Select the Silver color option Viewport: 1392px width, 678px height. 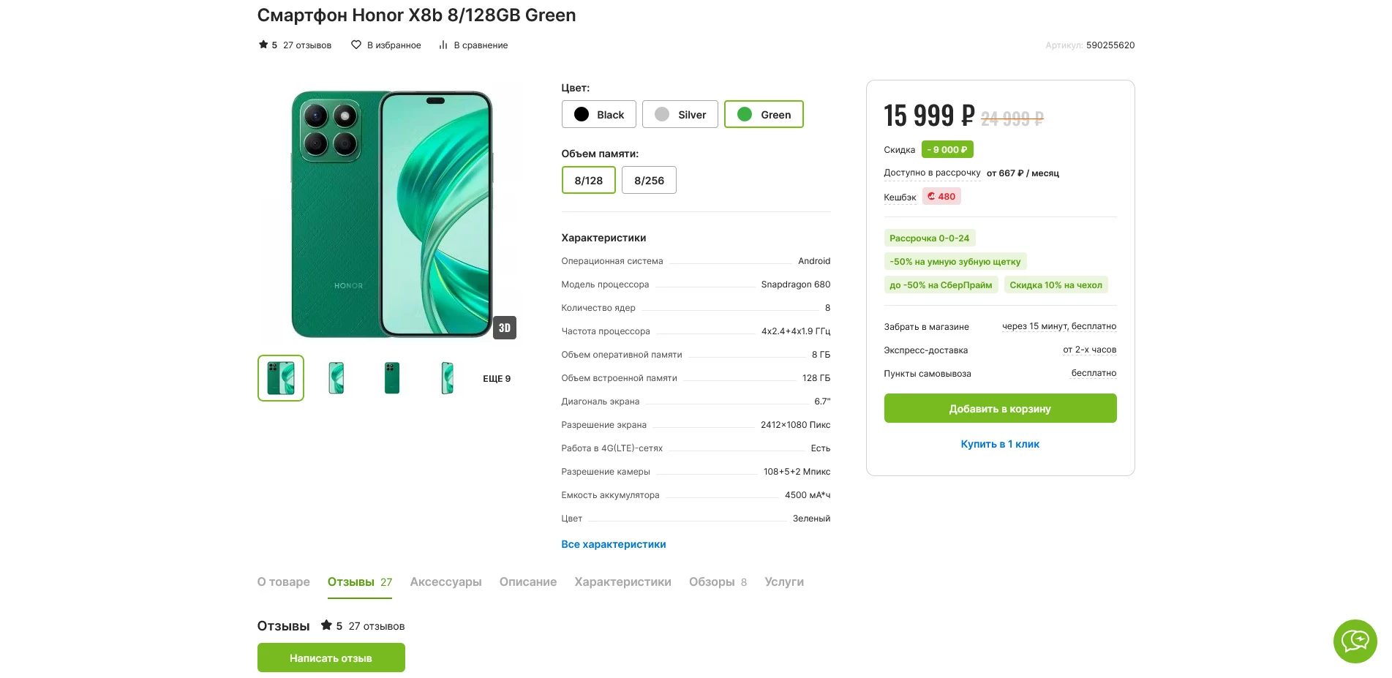680,115
